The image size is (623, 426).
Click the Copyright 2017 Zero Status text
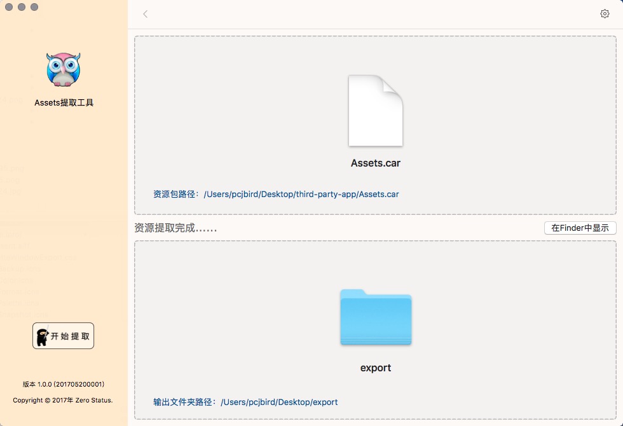(x=63, y=400)
